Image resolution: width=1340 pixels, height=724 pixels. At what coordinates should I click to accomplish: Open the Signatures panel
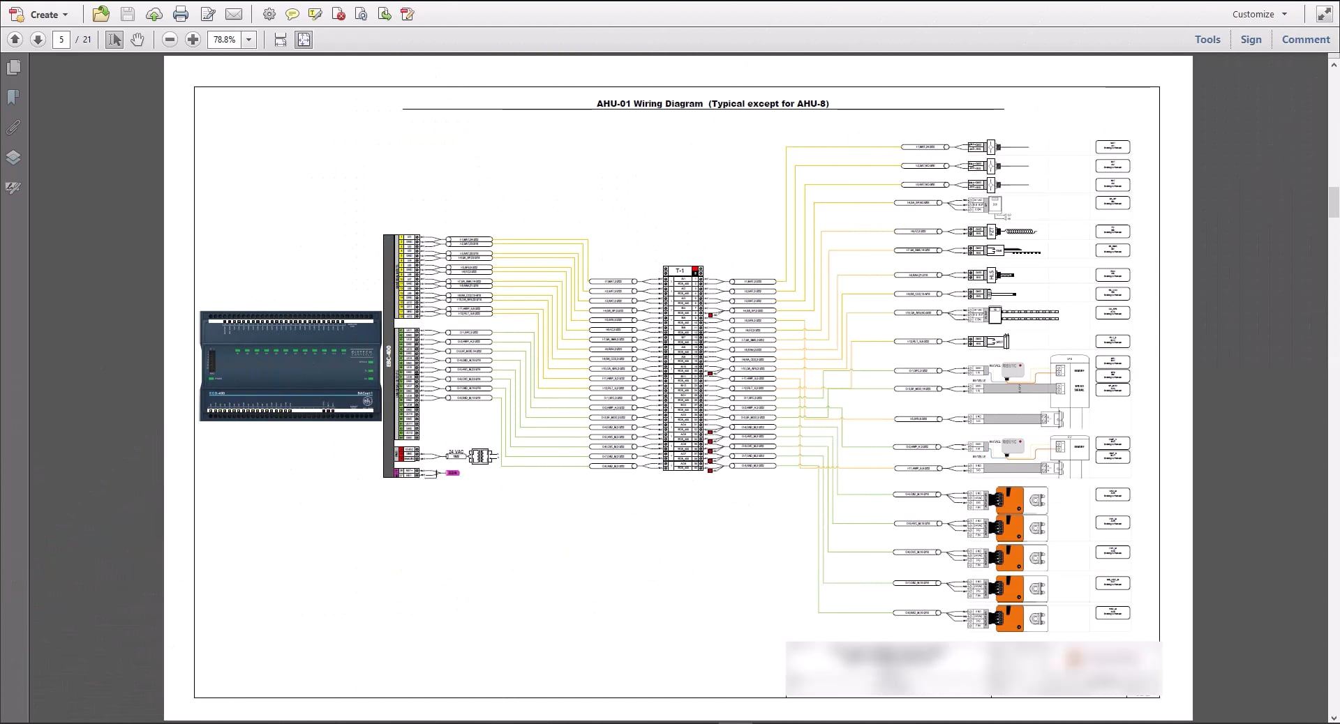tap(14, 188)
